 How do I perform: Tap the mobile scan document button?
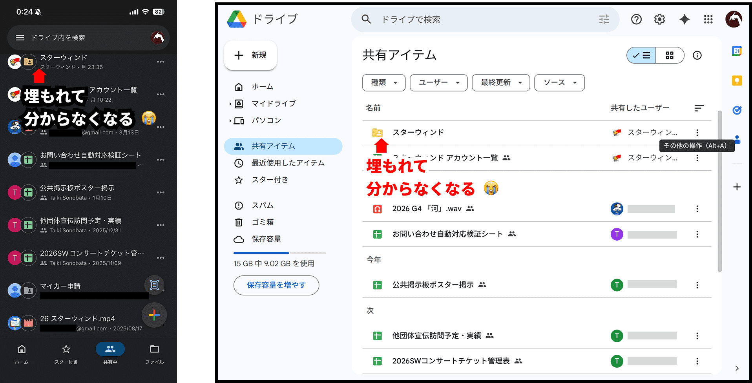click(x=154, y=285)
